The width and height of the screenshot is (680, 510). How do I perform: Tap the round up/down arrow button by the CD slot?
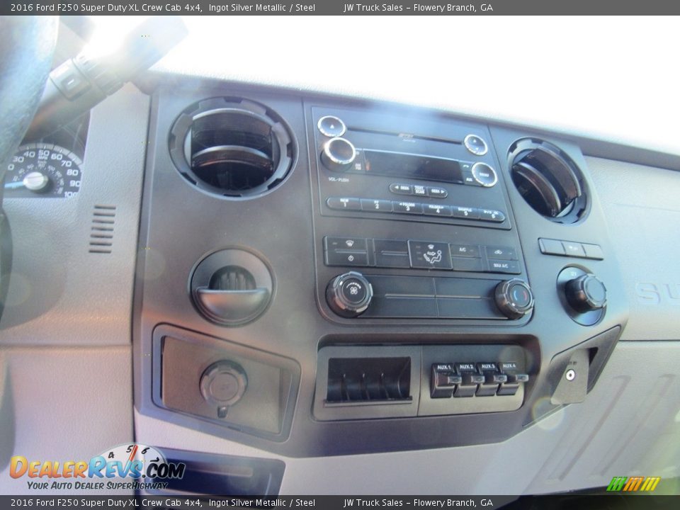475,144
